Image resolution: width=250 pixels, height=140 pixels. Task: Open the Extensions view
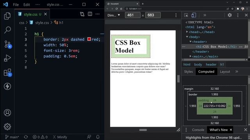point(7,72)
